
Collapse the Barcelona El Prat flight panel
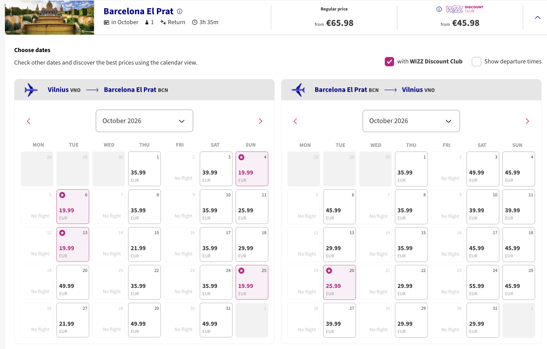538,17
